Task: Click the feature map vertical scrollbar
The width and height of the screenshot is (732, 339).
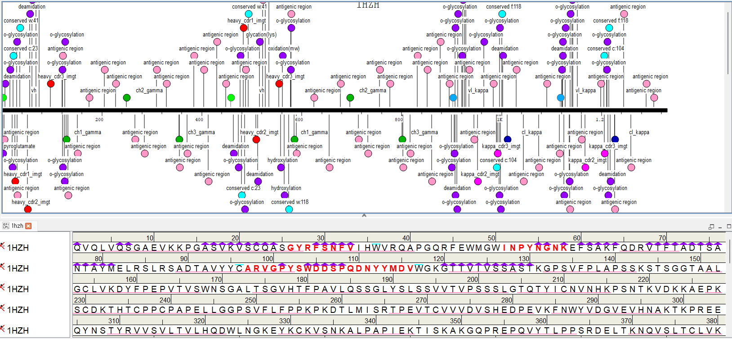Action: (x=728, y=43)
